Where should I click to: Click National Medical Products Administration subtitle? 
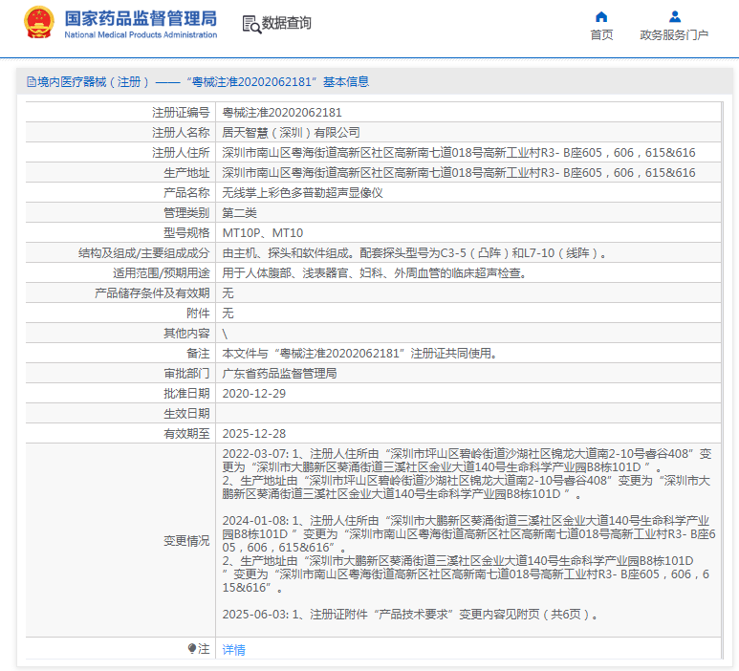[141, 34]
